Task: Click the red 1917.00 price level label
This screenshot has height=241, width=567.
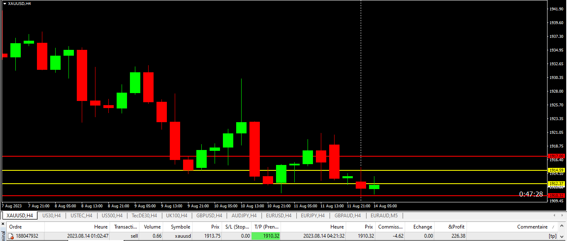Action: tap(556, 156)
